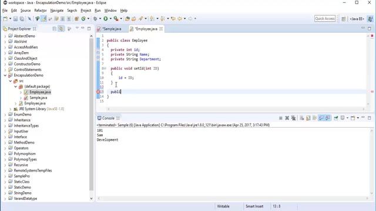The height and width of the screenshot is (211, 376).
Task: Open the File menu
Action: point(5,11)
